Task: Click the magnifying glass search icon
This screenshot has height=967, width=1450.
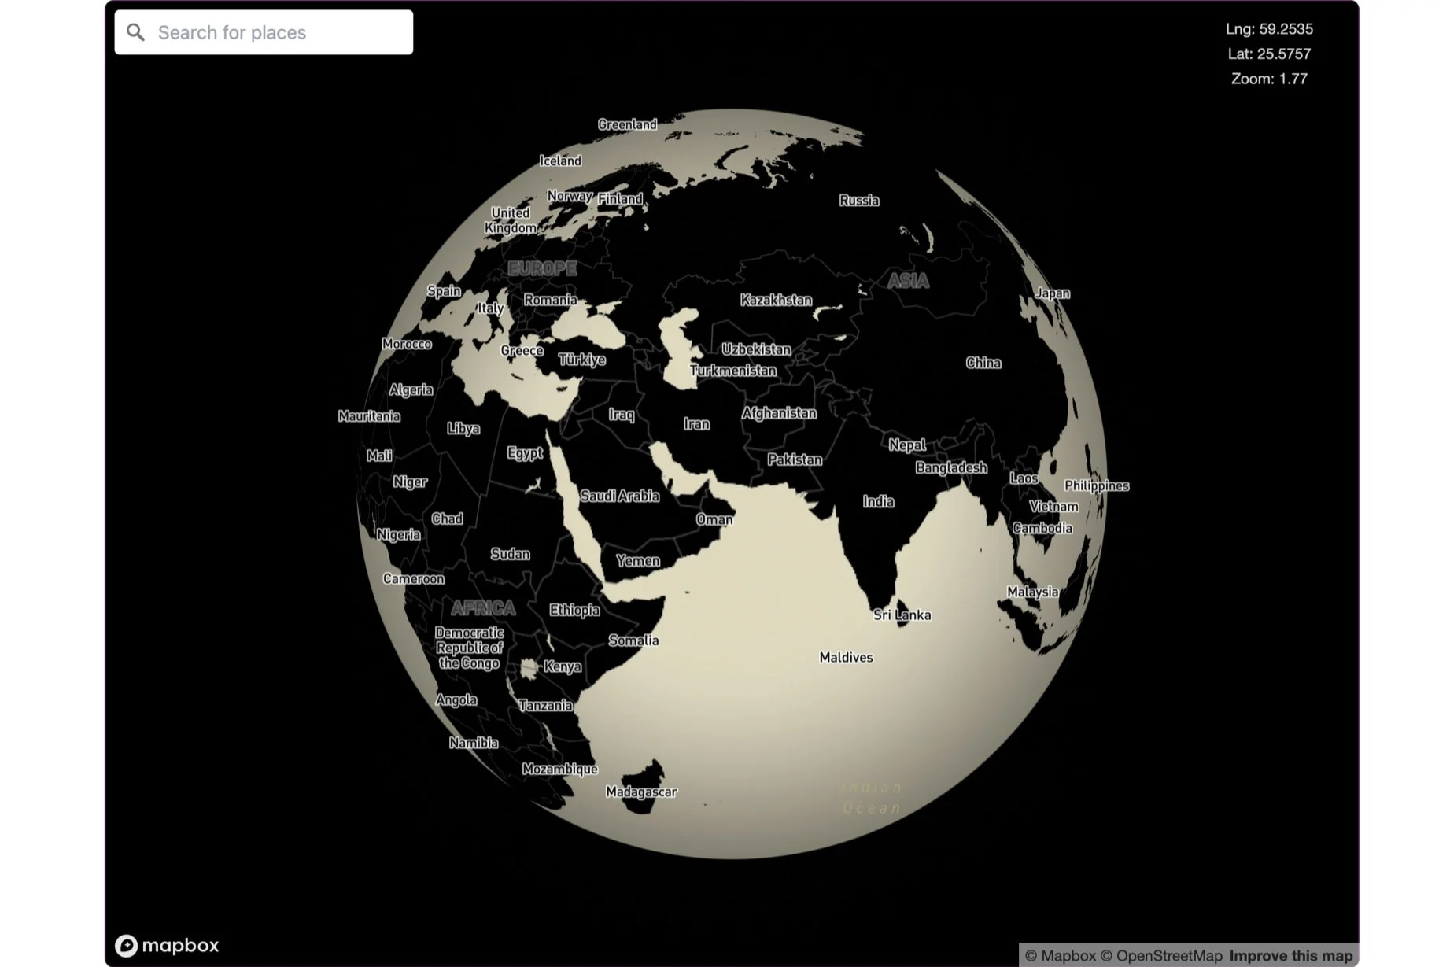Action: click(135, 32)
